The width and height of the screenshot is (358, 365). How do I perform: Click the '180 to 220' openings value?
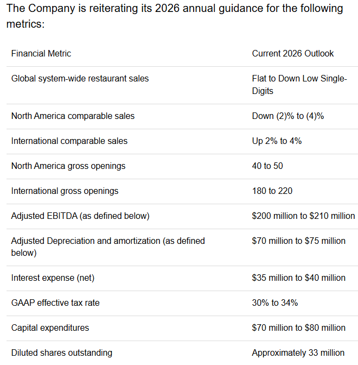[272, 191]
